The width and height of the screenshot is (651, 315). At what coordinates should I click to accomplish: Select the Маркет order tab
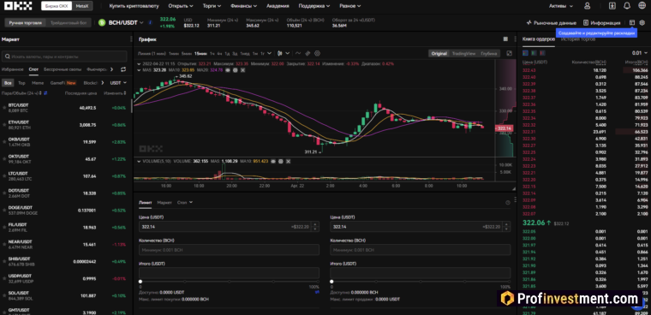[x=164, y=202]
